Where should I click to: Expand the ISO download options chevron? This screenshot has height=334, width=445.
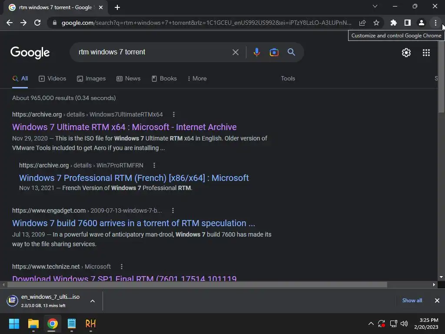93,301
